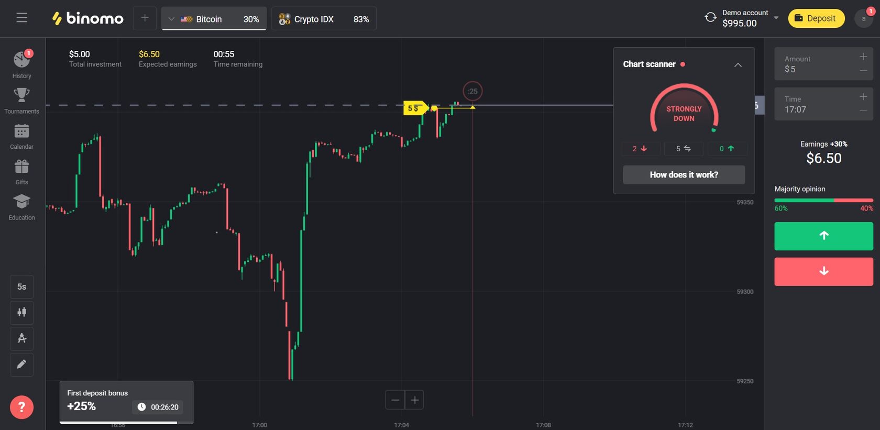The image size is (880, 430).
Task: Switch to the Bitcoin 30% tab
Action: click(214, 19)
